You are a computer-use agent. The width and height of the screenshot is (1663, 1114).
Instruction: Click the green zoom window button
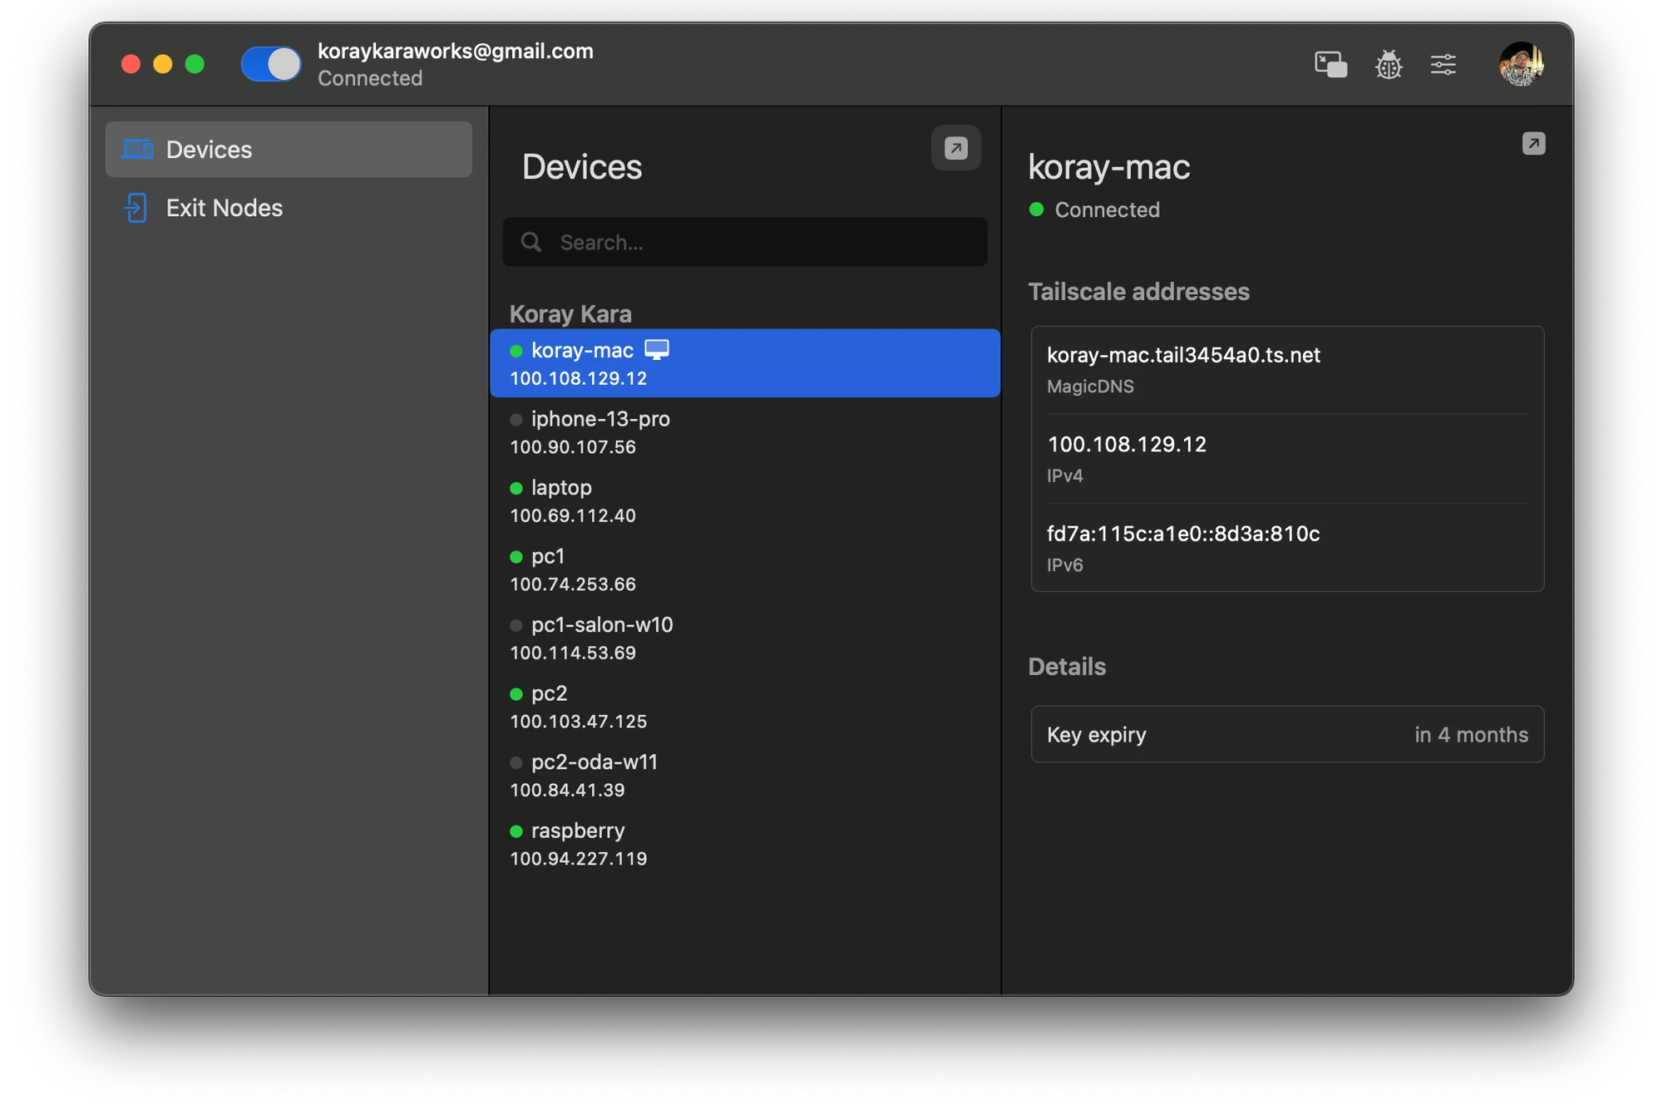point(195,64)
